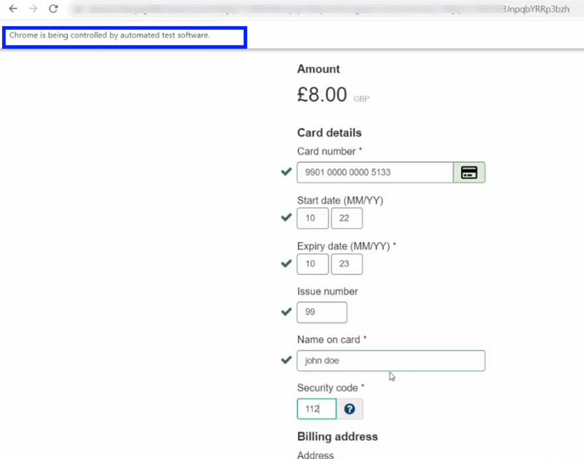The width and height of the screenshot is (584, 459).
Task: Click the browser back arrow
Action: [13, 9]
